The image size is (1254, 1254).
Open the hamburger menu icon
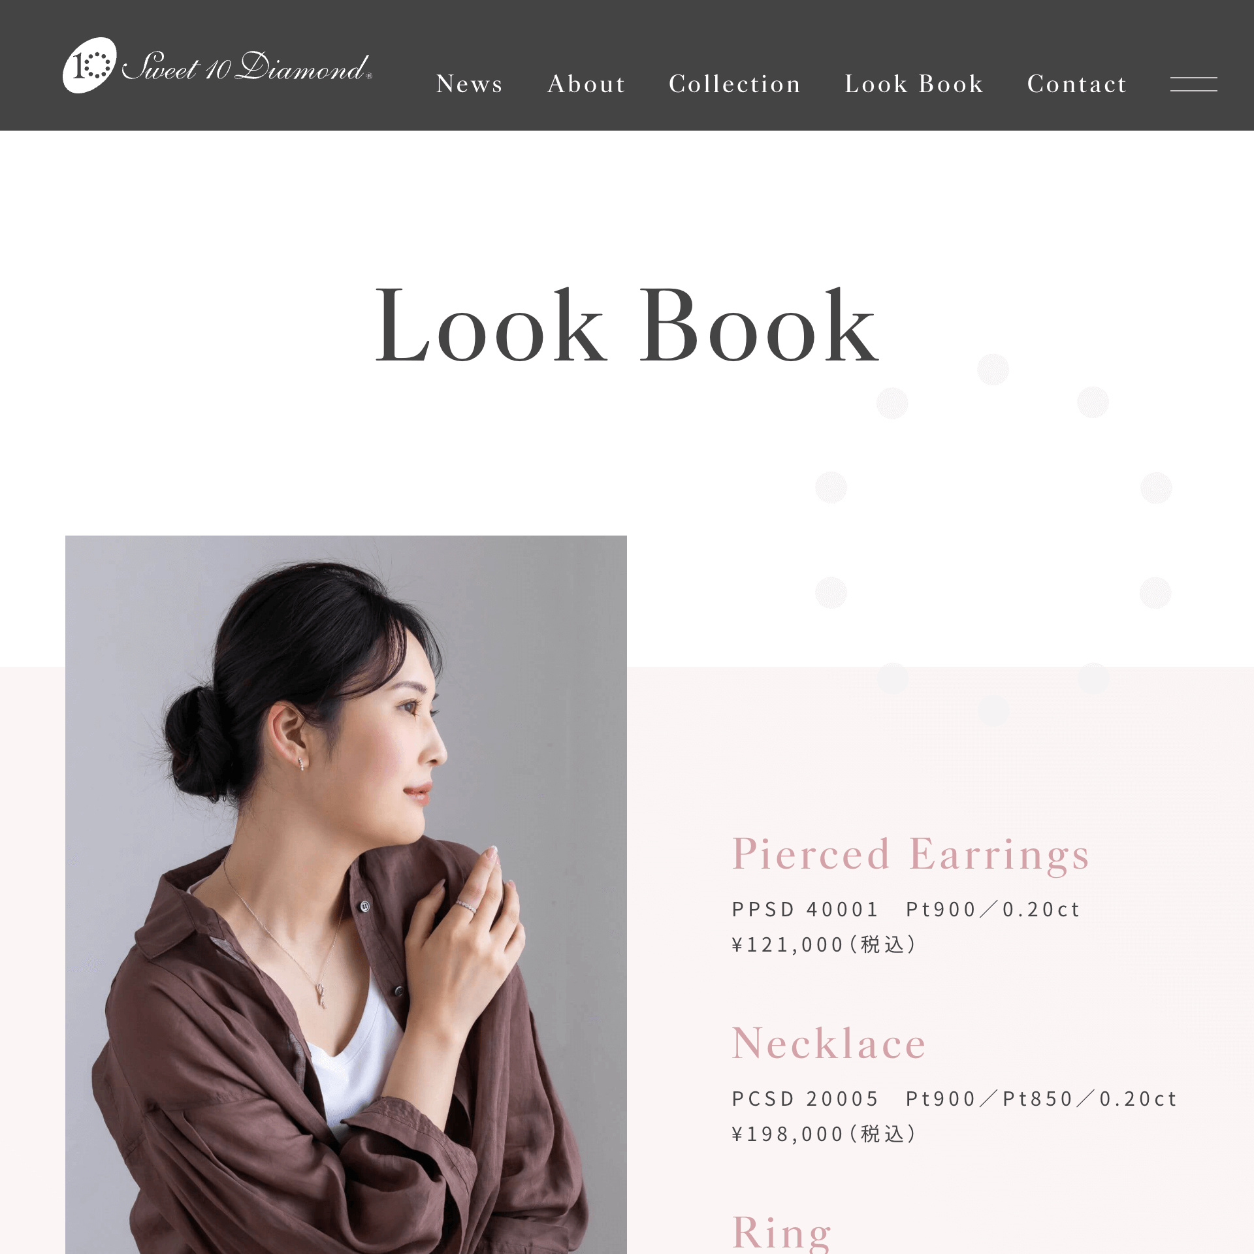1193,84
